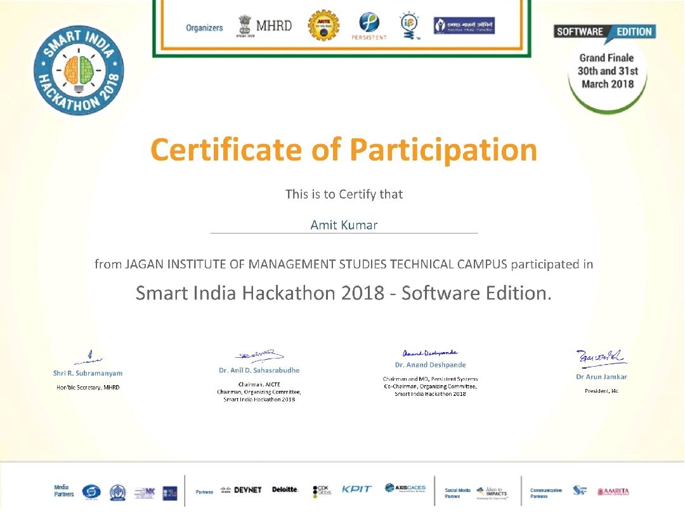
Task: Click the first blue oval media partner logo
Action: click(x=91, y=492)
